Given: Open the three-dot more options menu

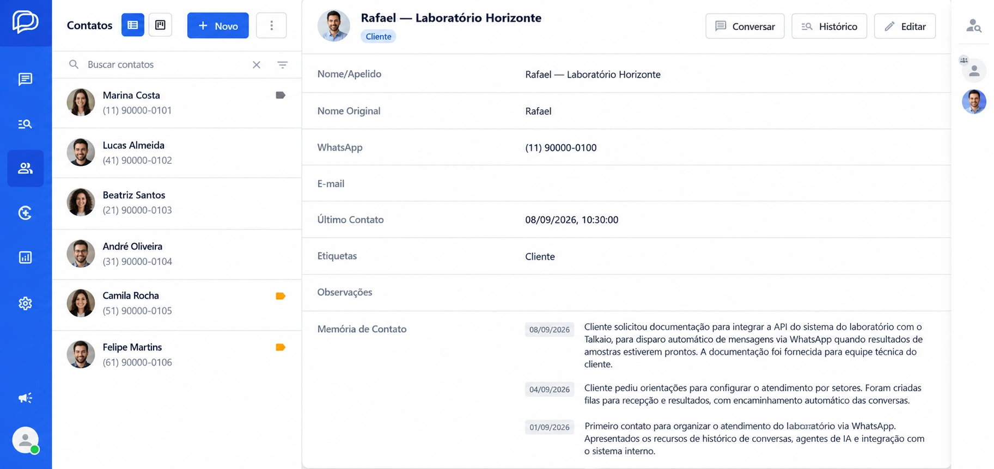Looking at the screenshot, I should point(271,26).
